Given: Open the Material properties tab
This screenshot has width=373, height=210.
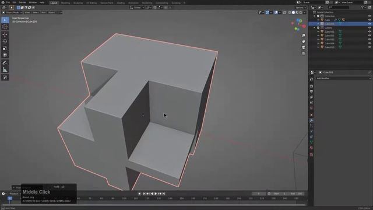Looking at the screenshot, I should pyautogui.click(x=311, y=148).
